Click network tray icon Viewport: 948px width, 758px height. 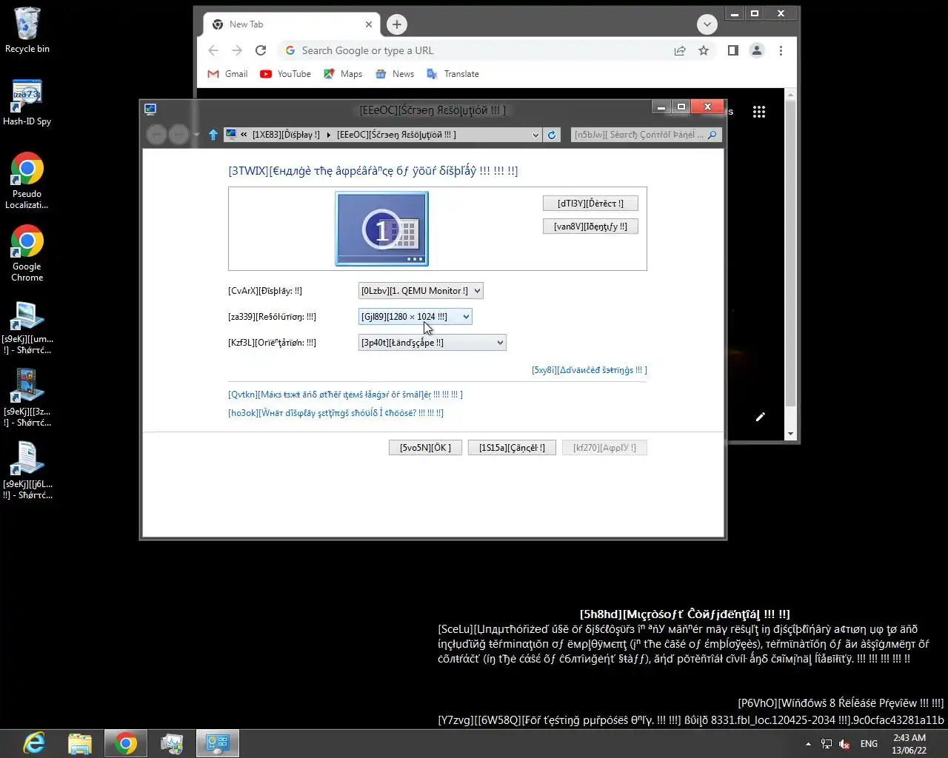827,744
